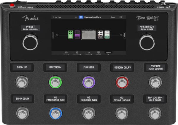Tap the favorite star icon
The image size is (178, 125).
click(x=76, y=17)
